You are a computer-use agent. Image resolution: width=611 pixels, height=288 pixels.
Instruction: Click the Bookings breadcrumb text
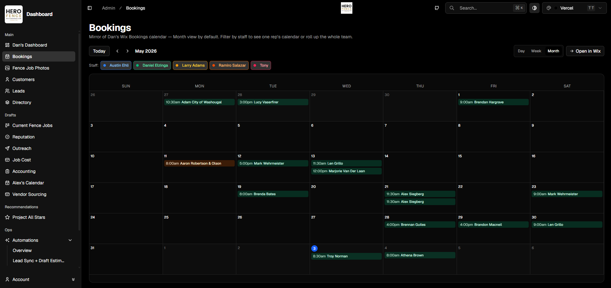click(x=136, y=8)
